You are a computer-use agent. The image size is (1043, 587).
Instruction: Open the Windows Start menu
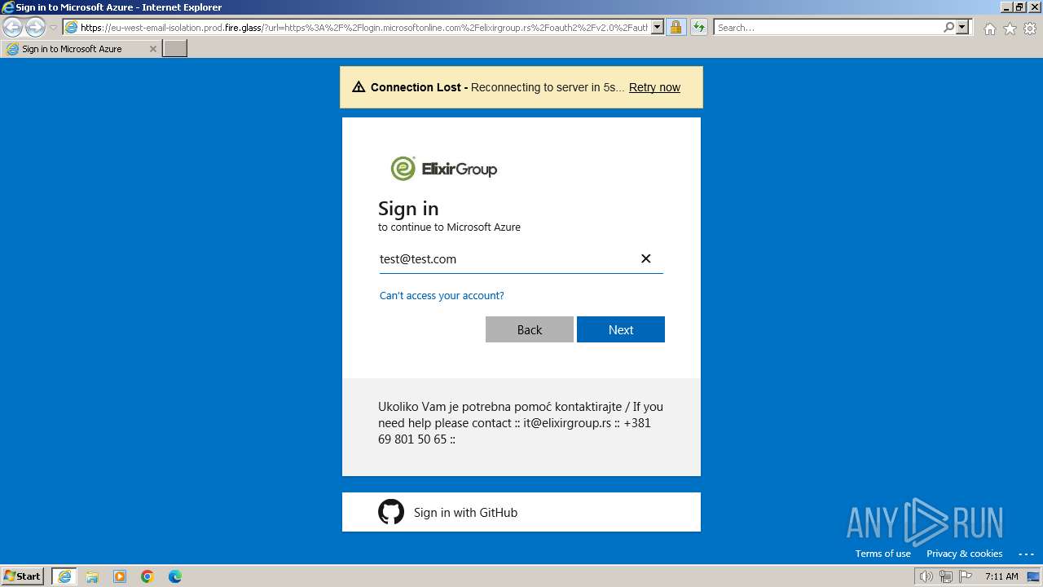click(x=23, y=576)
